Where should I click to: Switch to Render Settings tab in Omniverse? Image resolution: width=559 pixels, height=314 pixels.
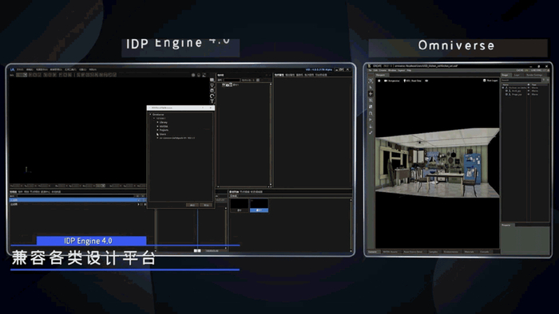point(534,75)
